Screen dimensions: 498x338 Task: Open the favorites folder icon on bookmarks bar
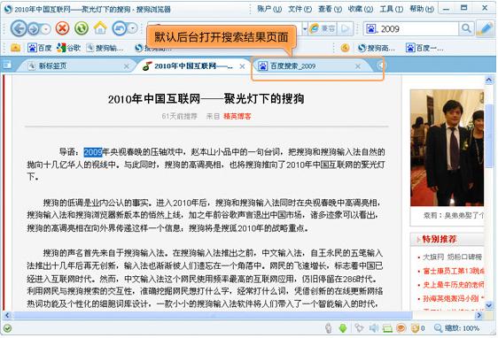point(15,48)
